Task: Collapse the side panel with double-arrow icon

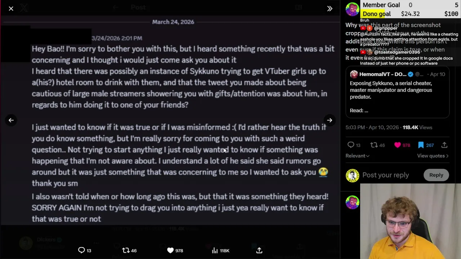Action: 330,9
